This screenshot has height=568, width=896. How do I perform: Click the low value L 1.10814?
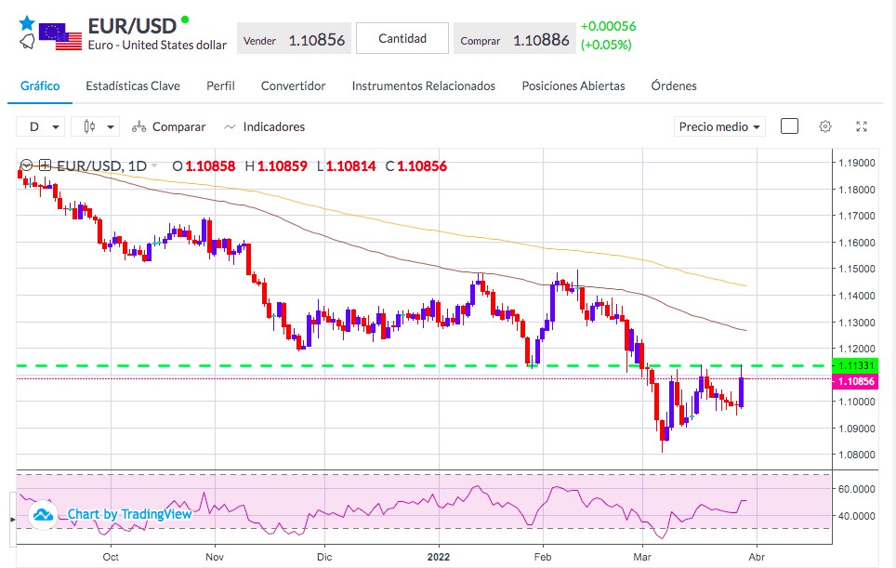(347, 166)
